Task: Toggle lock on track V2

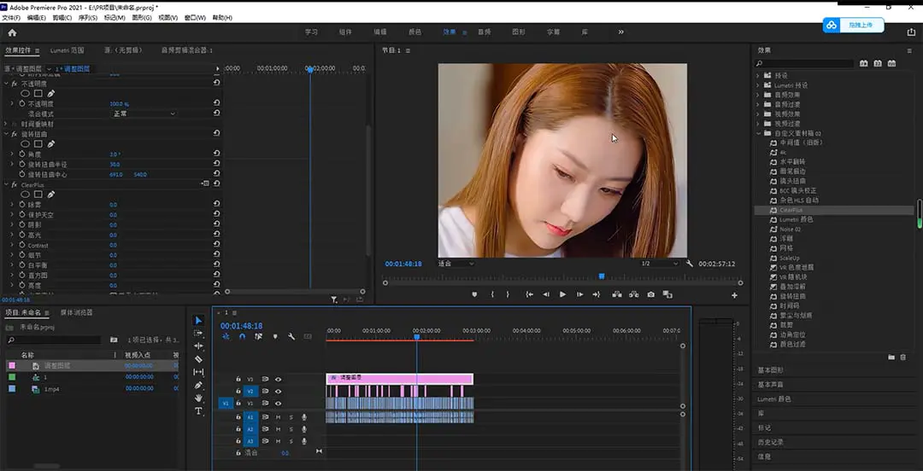Action: (238, 391)
